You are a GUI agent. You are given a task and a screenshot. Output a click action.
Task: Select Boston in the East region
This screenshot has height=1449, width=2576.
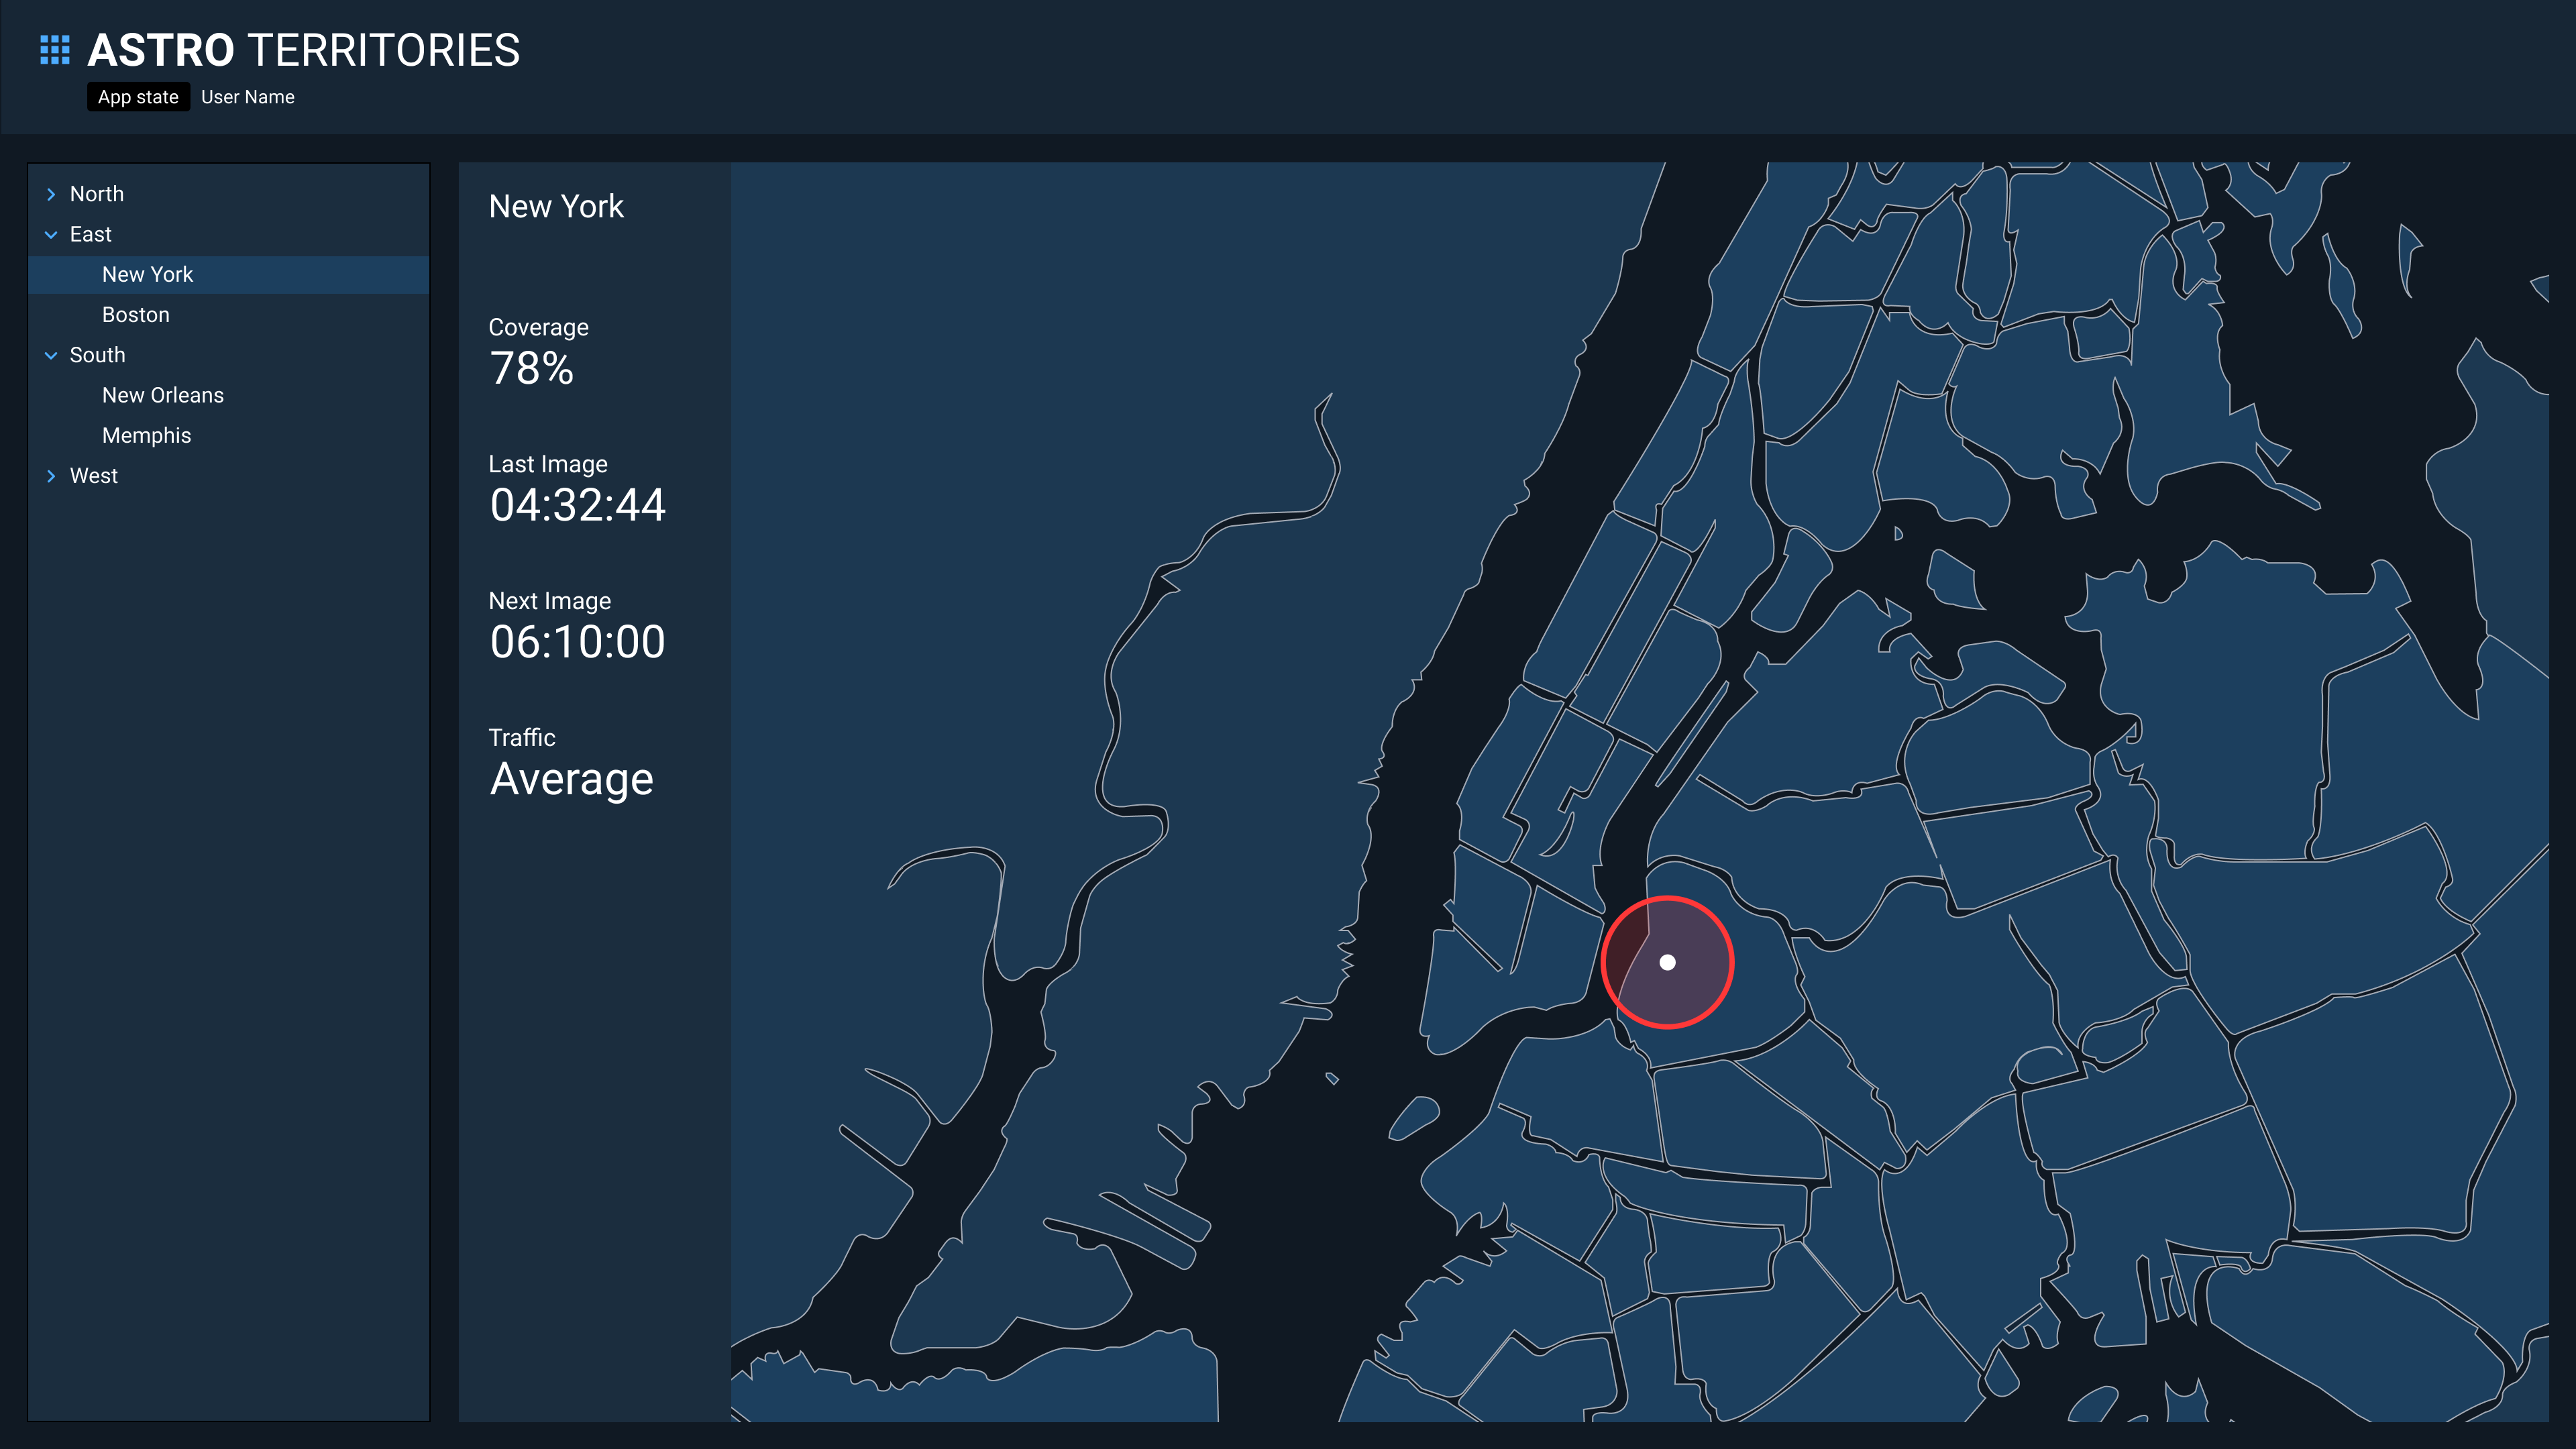click(136, 313)
